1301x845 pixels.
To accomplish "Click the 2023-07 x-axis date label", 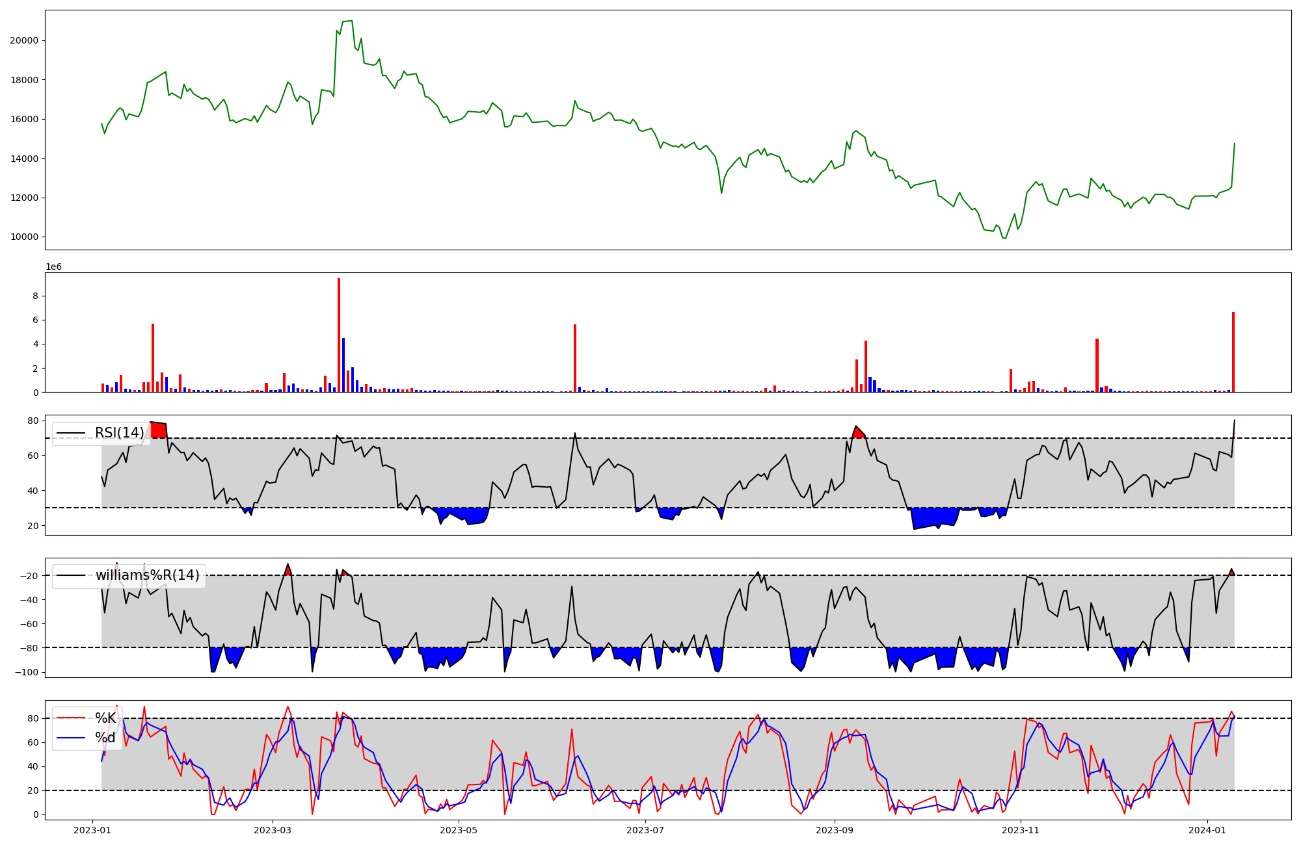I will (645, 830).
